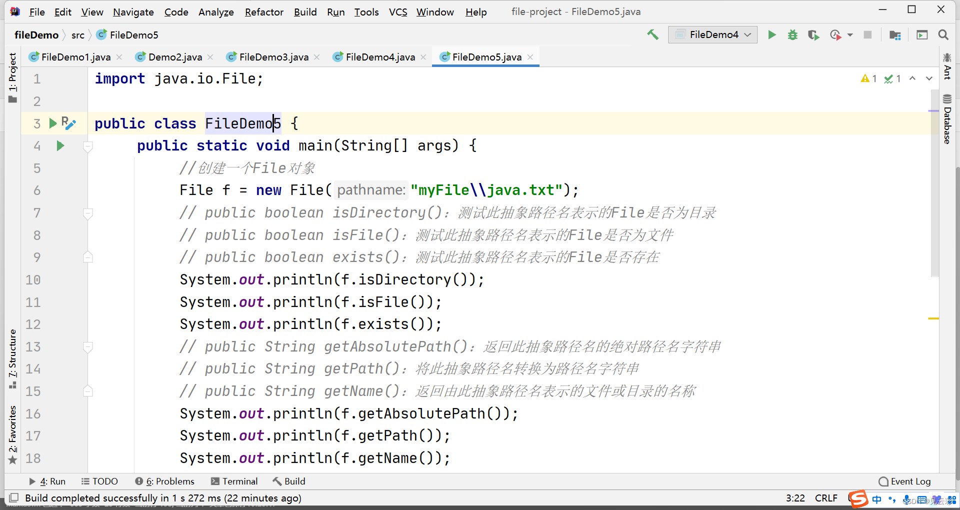
Task: Click the gray Stop button in the toolbar
Action: [867, 34]
